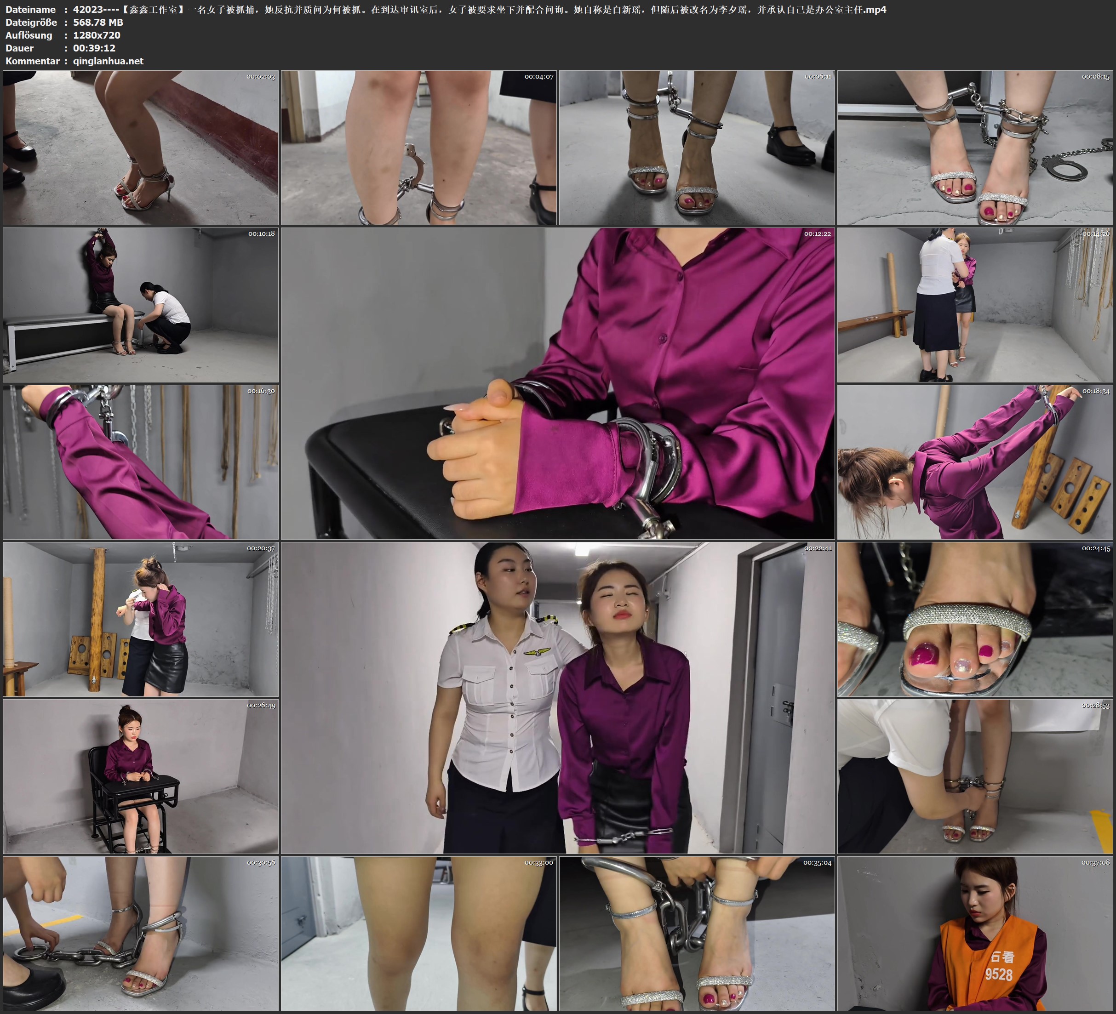Open the thumbnail timestamped 00:14:26

[975, 305]
